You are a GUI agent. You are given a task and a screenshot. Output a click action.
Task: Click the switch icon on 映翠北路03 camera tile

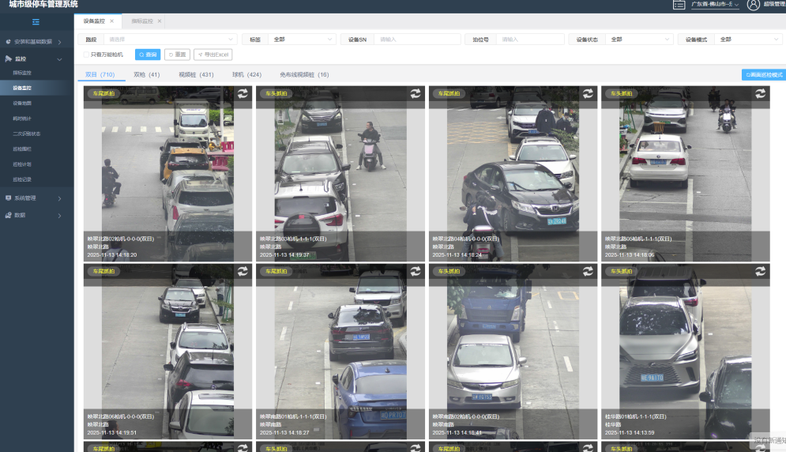(416, 93)
